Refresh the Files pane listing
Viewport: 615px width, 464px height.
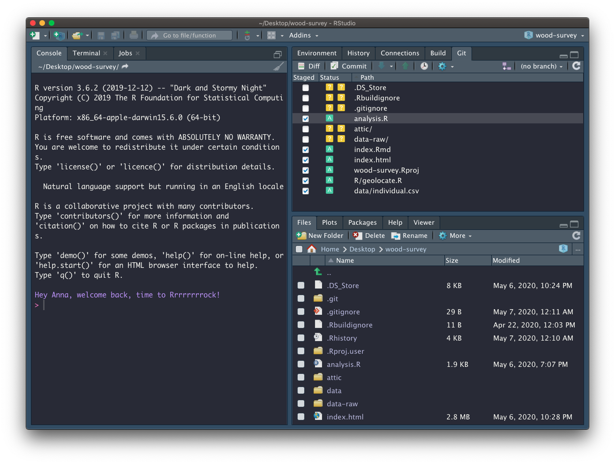tap(576, 236)
